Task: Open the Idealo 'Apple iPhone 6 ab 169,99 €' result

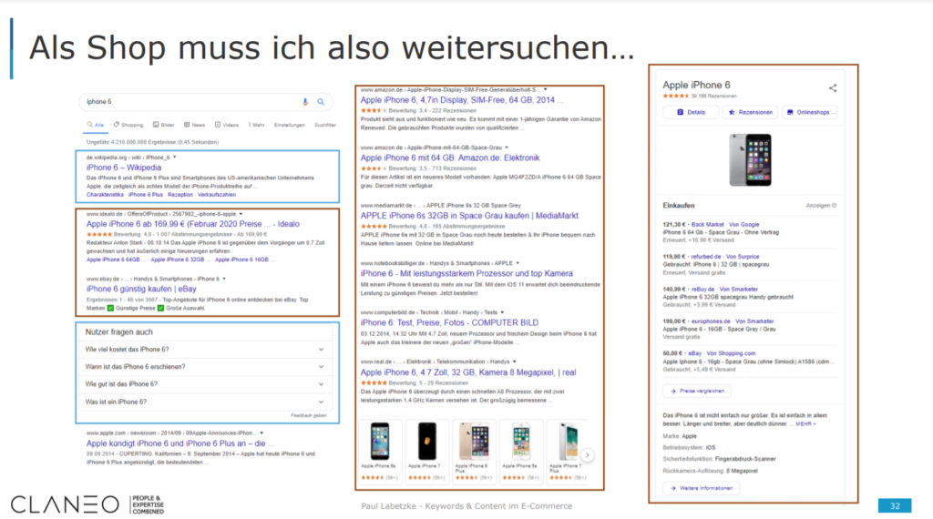Action: (x=193, y=224)
